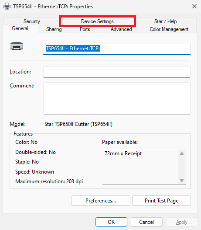Click the paper list scroll down arrow
The width and height of the screenshot is (201, 230).
click(x=182, y=181)
